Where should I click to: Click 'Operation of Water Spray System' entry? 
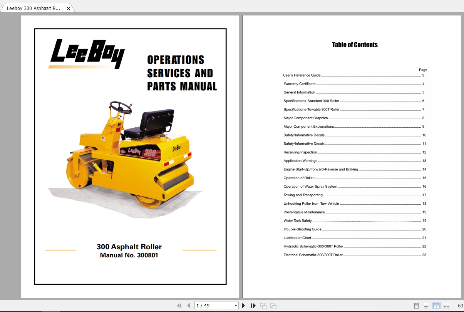[354, 187]
